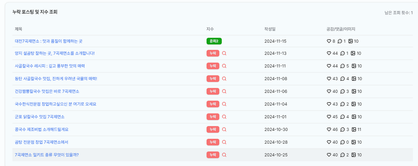Image resolution: width=418 pixels, height=166 pixels.
Task: Click the '누락' badge in the 2024-10-30 row
Action: (x=213, y=129)
